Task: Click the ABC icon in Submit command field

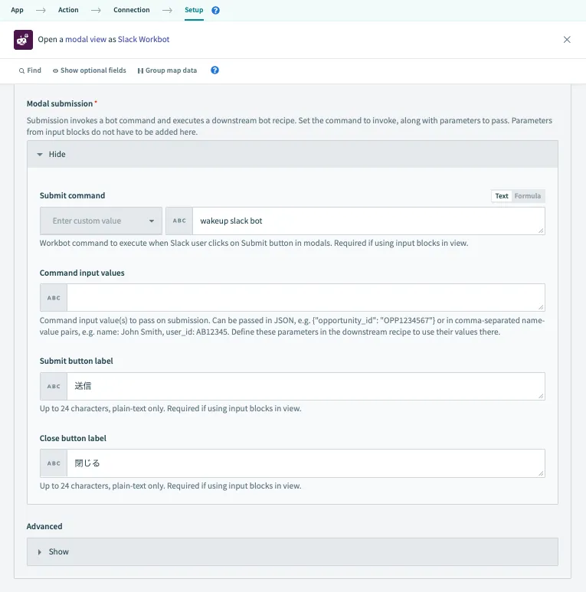Action: [x=179, y=221]
